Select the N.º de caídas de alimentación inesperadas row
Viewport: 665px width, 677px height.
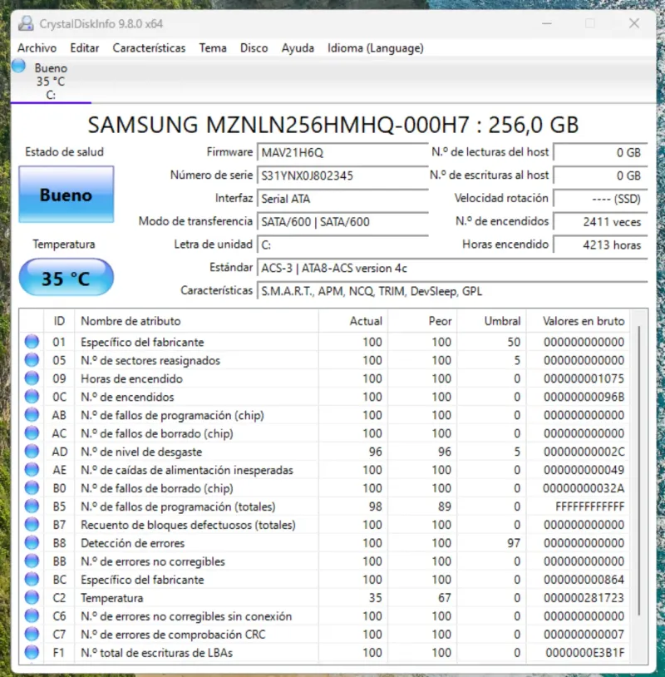[324, 469]
